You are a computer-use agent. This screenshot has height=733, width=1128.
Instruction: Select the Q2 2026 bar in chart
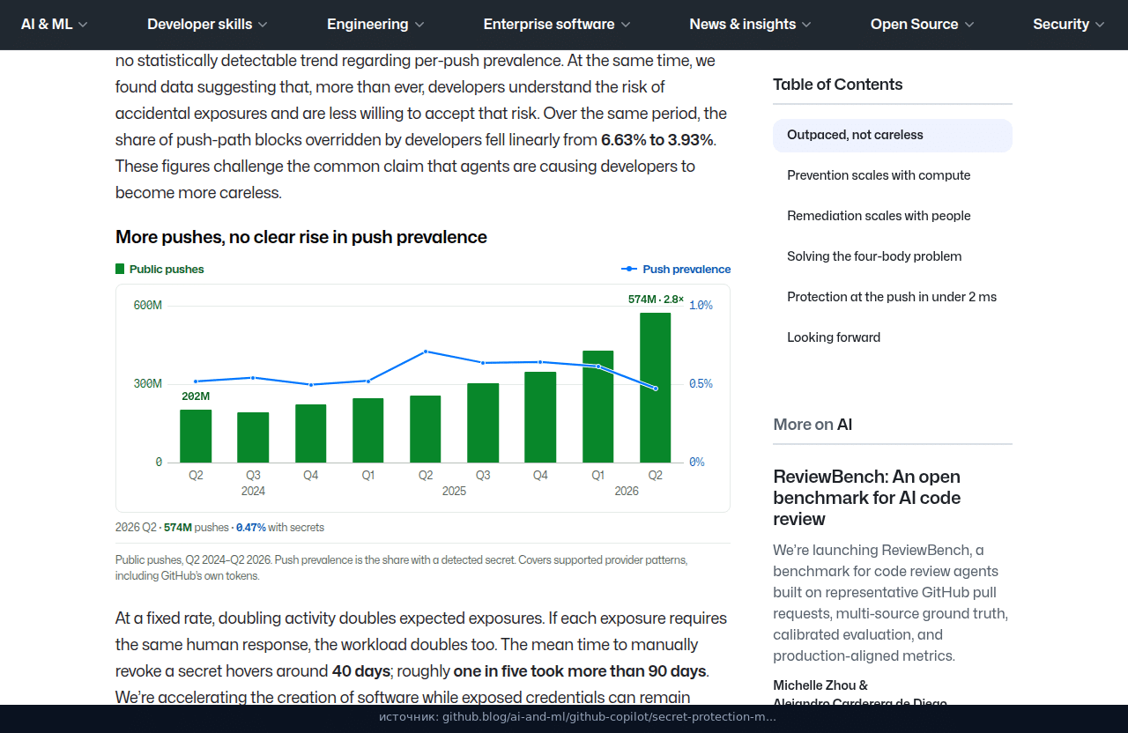click(x=655, y=388)
